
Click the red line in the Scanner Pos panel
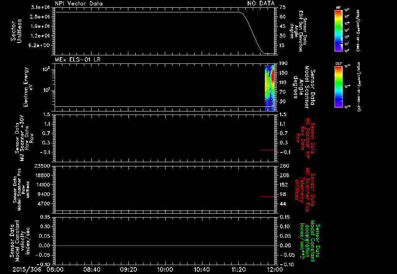pos(267,197)
